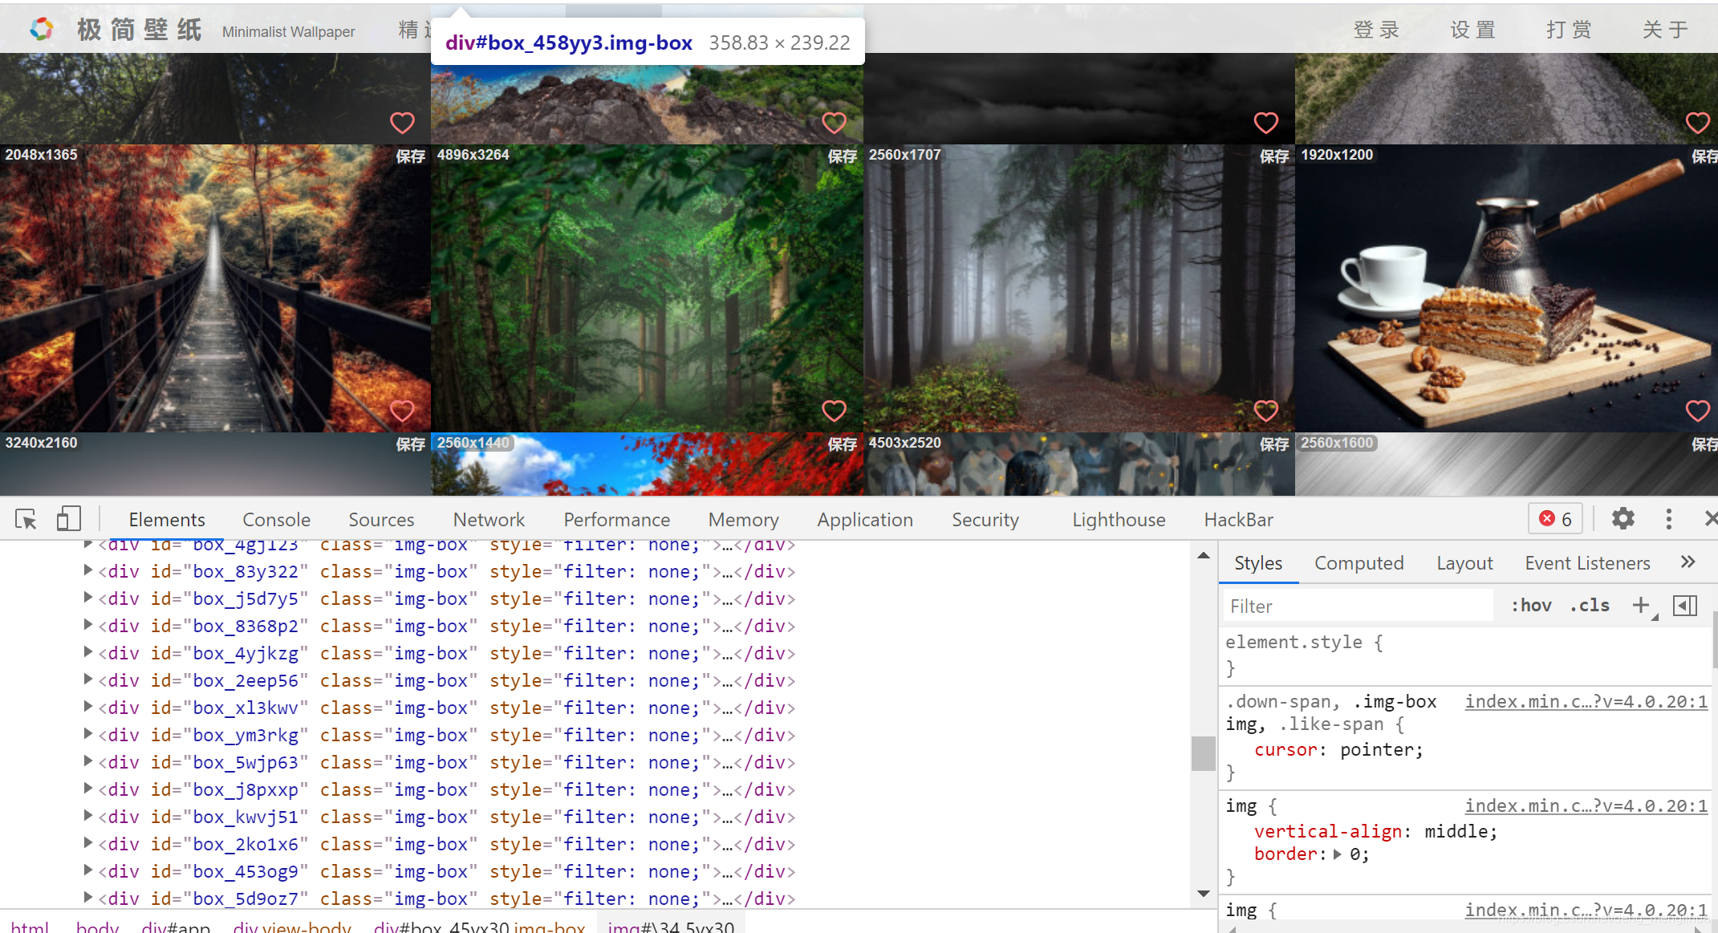Expand the box_83y322 div node
1718x933 pixels.
point(87,571)
